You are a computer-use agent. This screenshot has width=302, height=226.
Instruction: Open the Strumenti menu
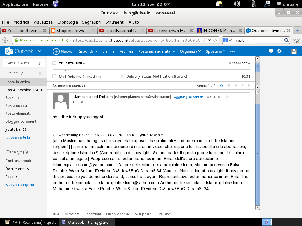click(115, 22)
